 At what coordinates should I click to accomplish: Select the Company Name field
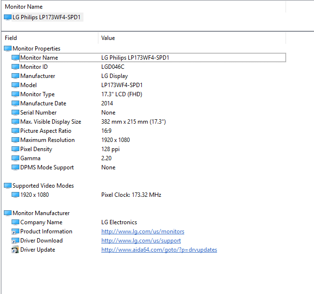point(41,222)
